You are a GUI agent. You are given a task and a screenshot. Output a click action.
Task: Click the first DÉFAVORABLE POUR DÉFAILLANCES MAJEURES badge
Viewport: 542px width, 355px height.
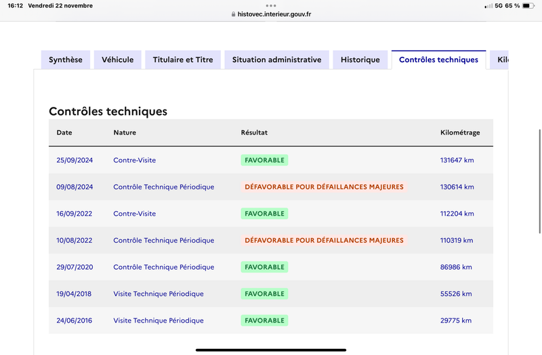click(325, 187)
